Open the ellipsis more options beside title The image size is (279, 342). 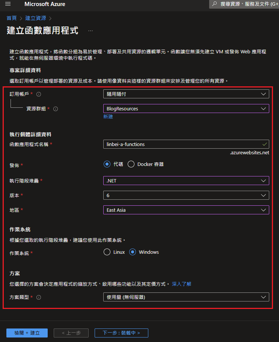[x=90, y=31]
